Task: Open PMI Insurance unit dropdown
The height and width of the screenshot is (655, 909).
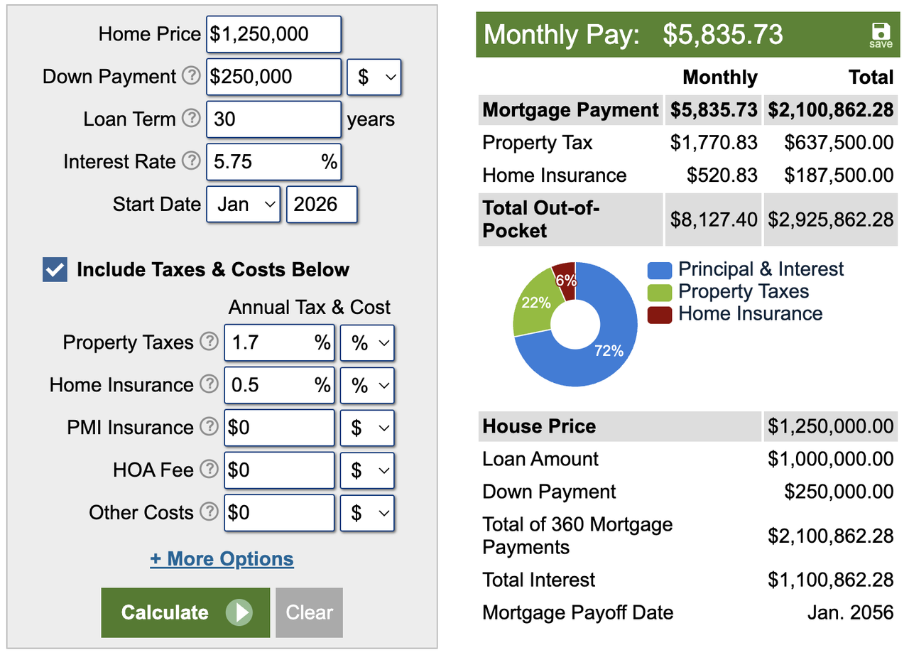Action: point(367,428)
